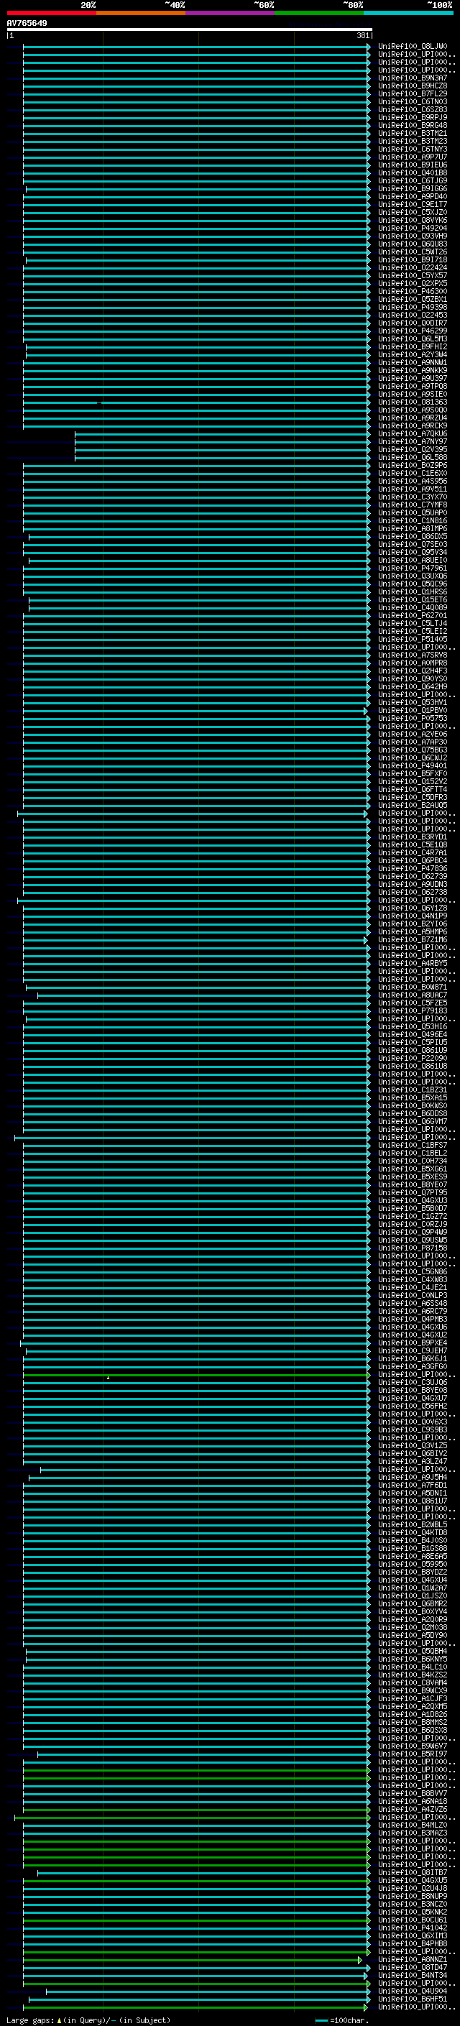Click the green ~80% identity legend segment

319,13
